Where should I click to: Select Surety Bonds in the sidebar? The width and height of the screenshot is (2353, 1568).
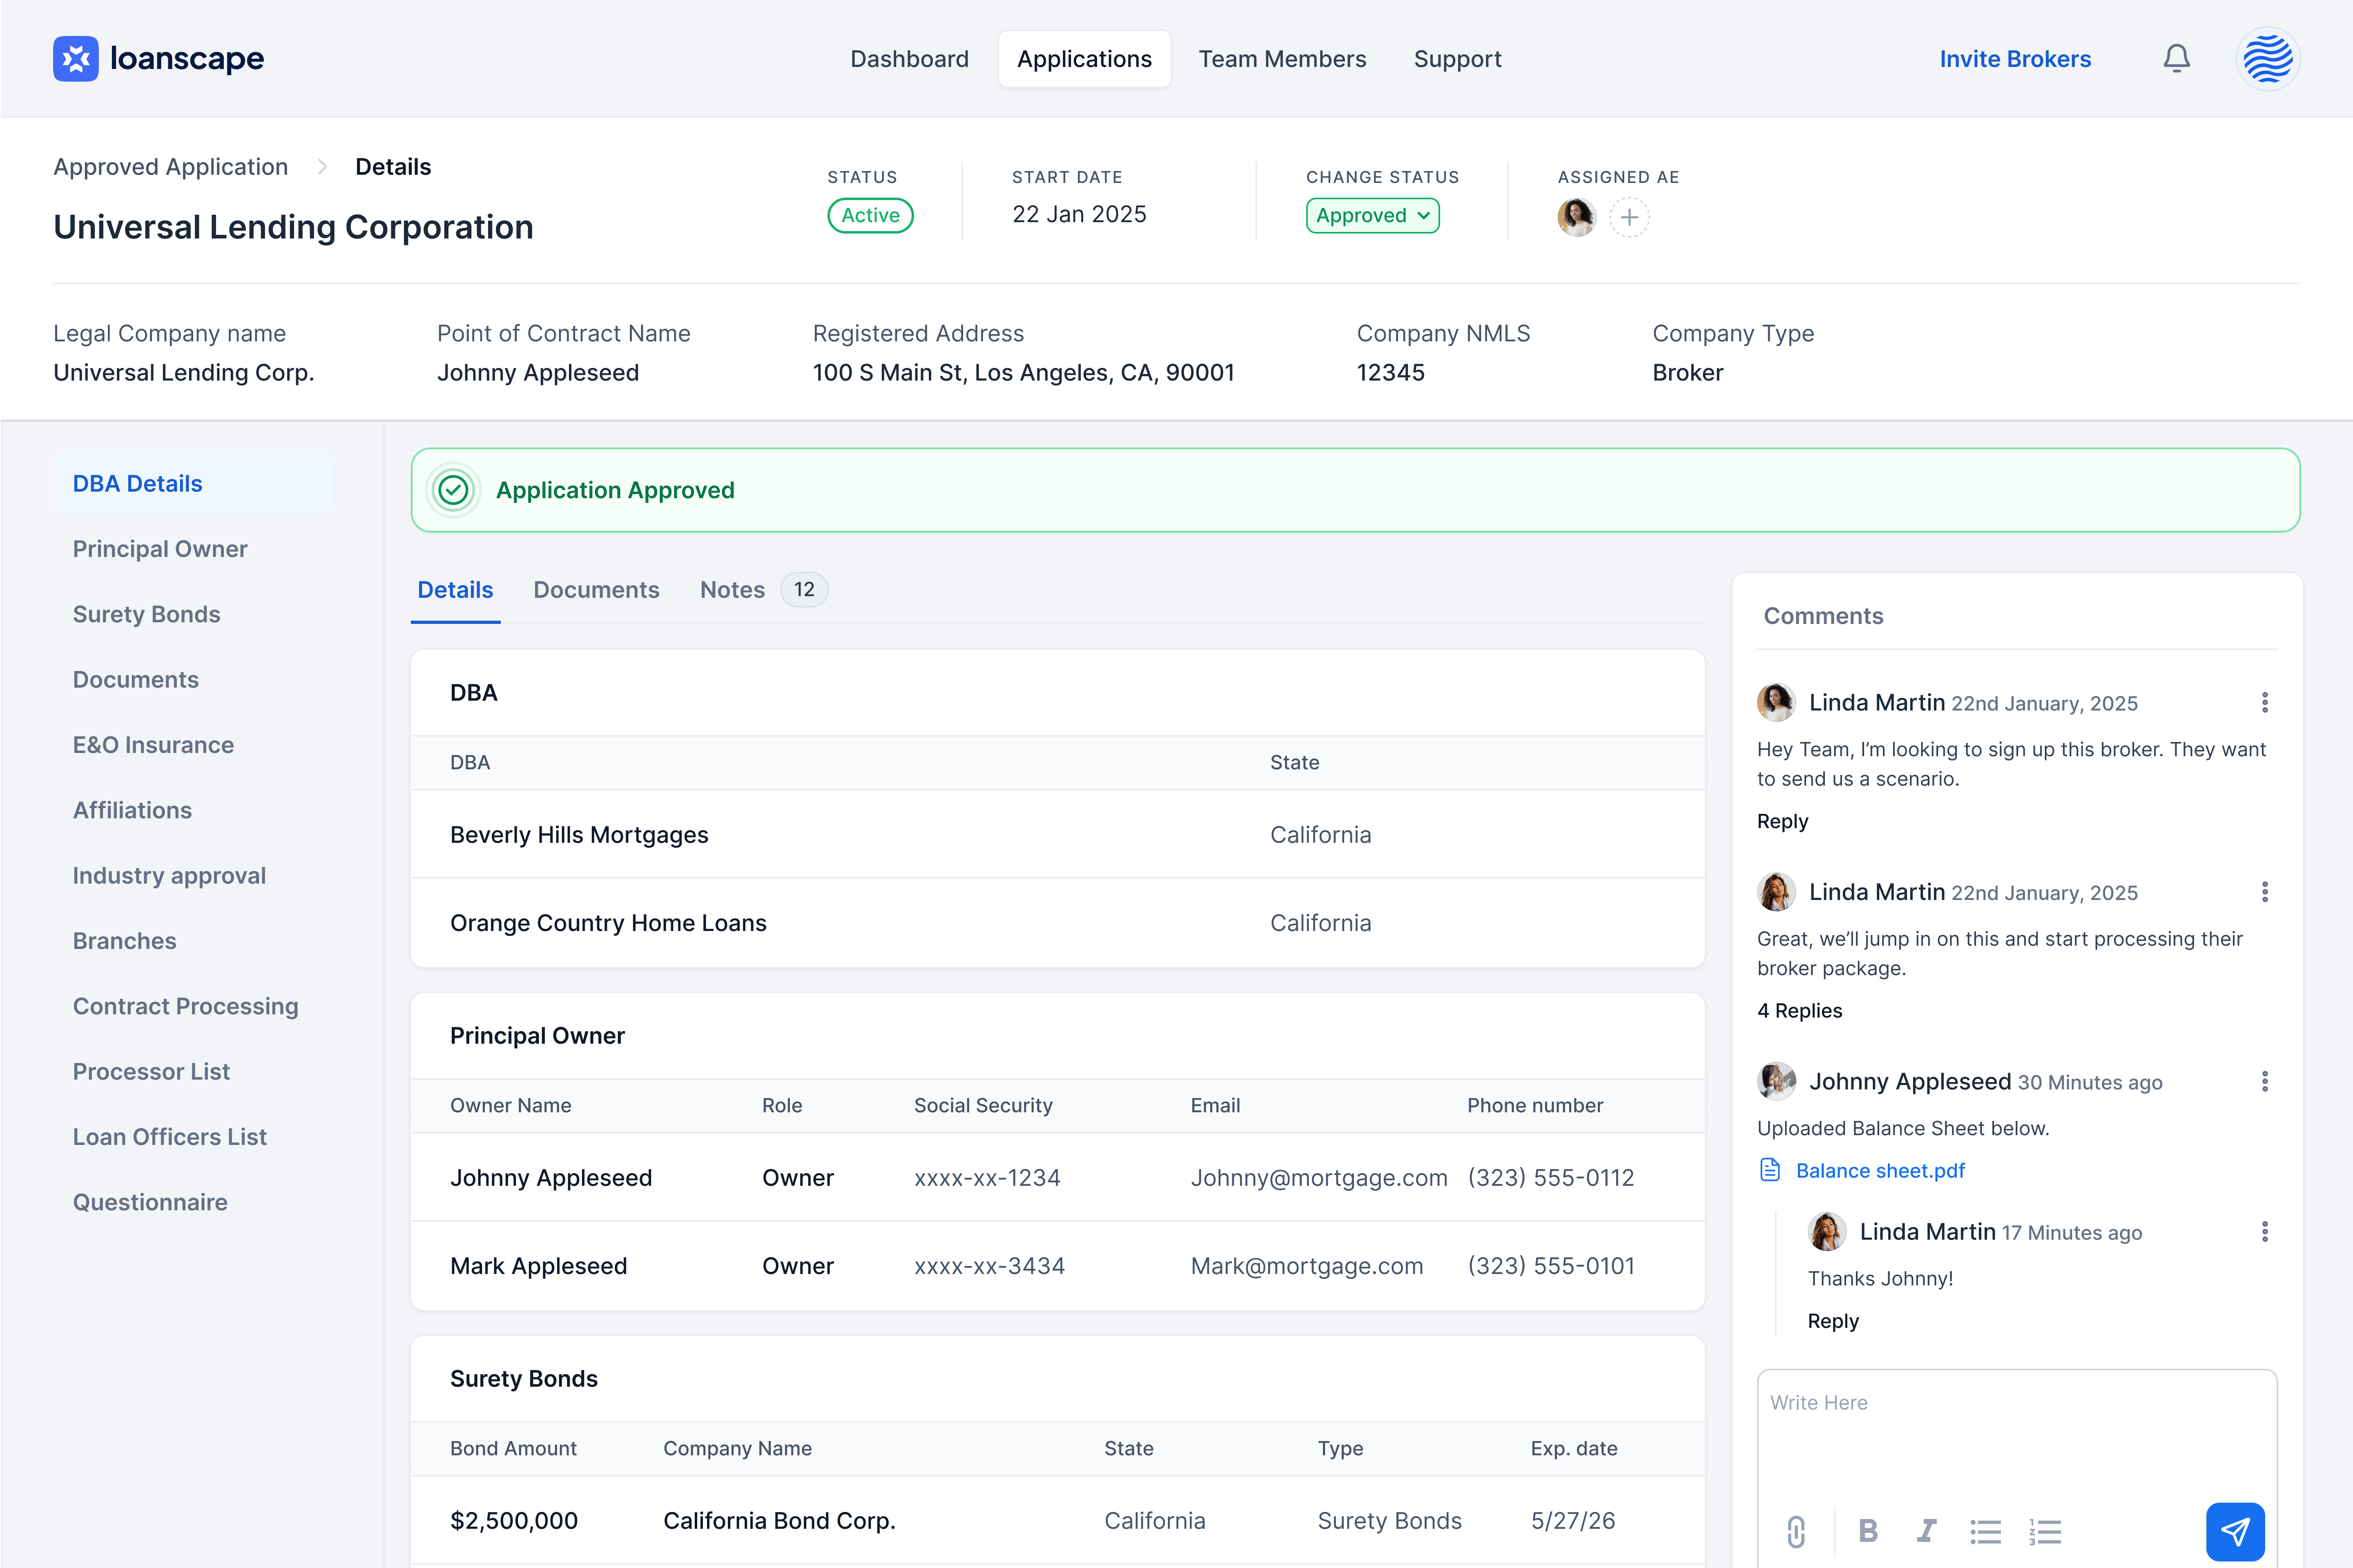[x=146, y=614]
